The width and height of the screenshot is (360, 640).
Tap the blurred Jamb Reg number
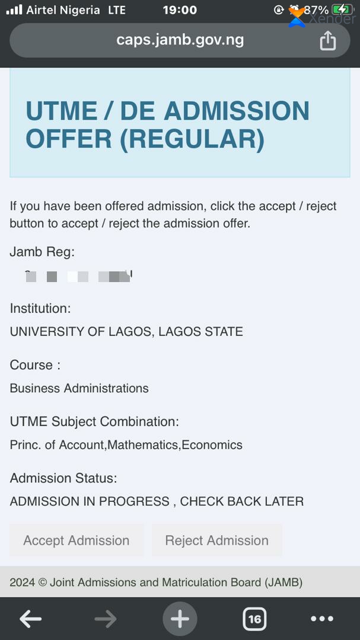(78, 276)
